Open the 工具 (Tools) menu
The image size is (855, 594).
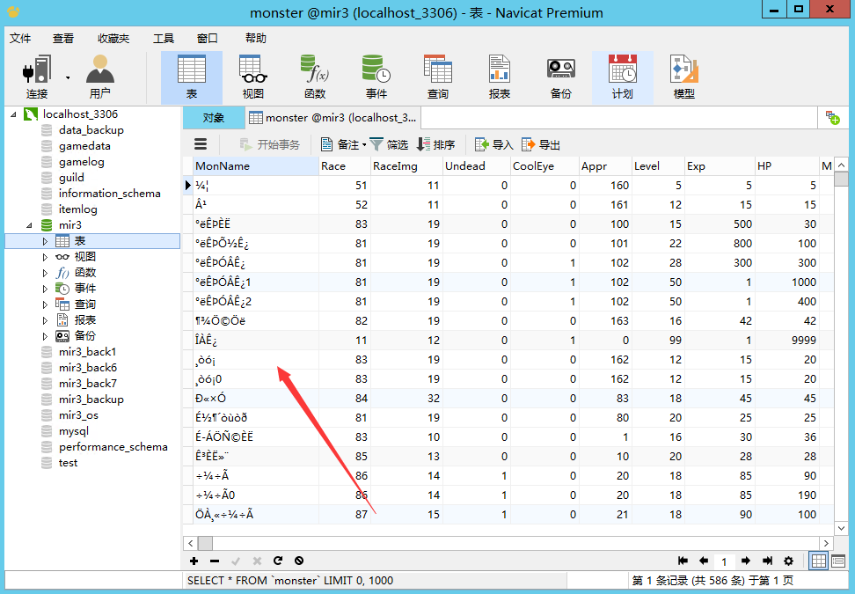coord(164,39)
